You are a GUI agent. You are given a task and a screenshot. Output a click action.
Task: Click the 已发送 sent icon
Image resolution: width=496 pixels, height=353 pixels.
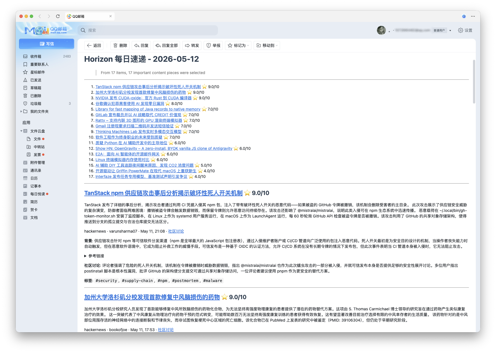click(x=25, y=80)
